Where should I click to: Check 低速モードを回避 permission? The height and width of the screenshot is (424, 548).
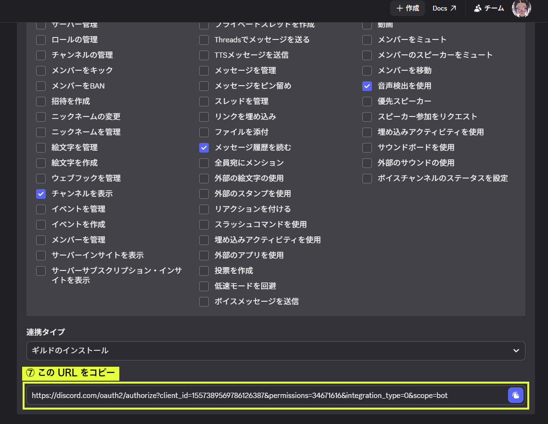pyautogui.click(x=204, y=286)
